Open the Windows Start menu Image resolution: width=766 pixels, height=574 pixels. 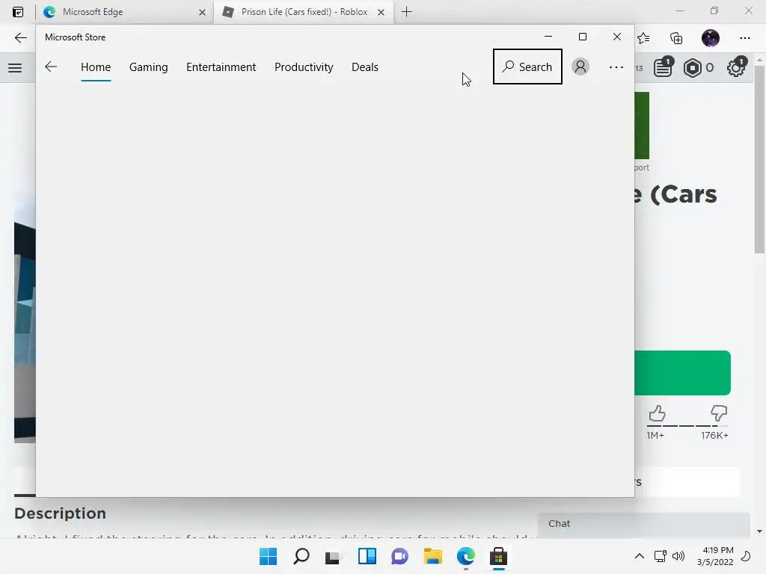coord(269,556)
